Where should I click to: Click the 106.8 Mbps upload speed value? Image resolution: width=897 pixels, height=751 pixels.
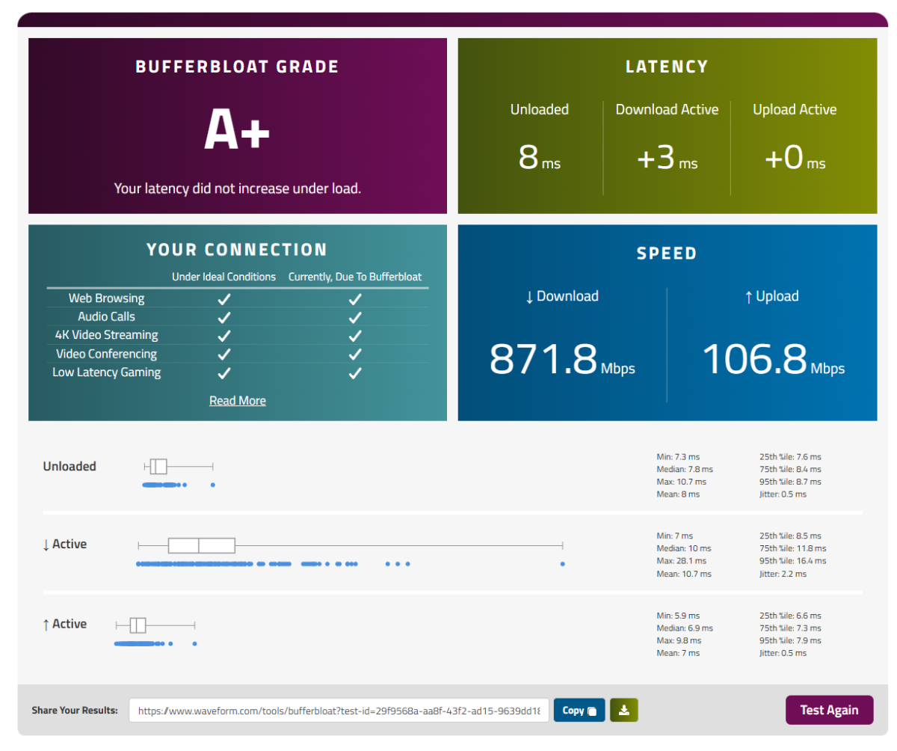773,359
